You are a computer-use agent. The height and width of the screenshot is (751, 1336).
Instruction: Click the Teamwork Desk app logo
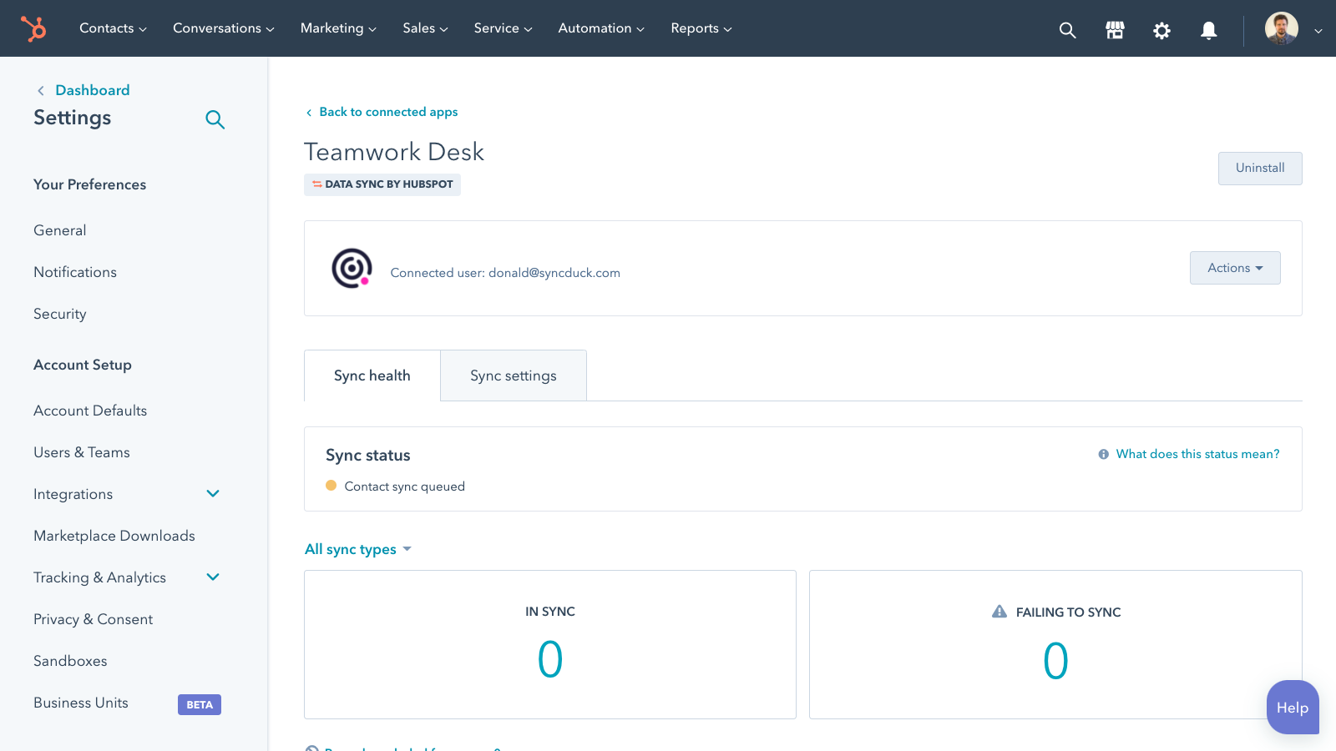click(351, 268)
